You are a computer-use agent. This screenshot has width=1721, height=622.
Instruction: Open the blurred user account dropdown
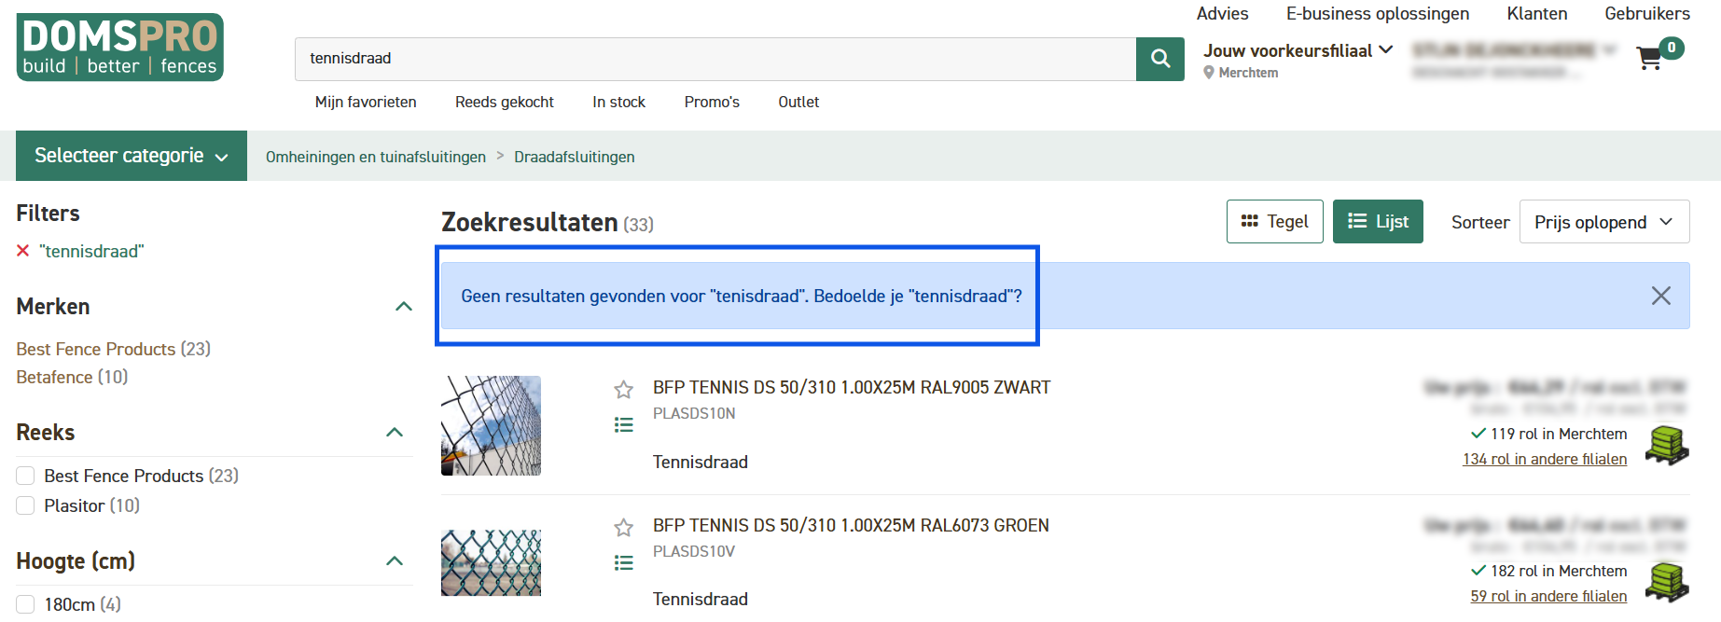[1514, 50]
